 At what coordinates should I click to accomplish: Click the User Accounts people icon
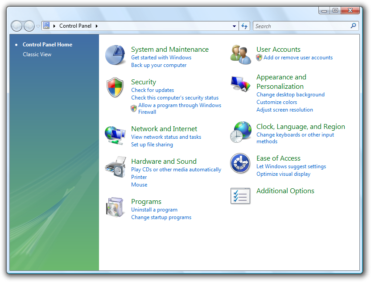(x=241, y=55)
